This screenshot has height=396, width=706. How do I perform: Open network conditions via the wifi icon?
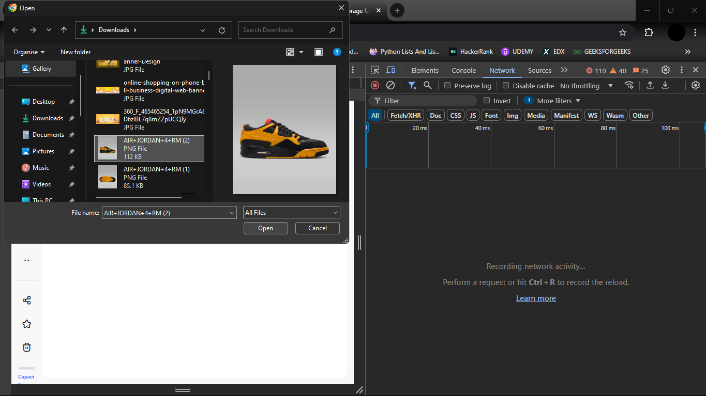tap(629, 85)
